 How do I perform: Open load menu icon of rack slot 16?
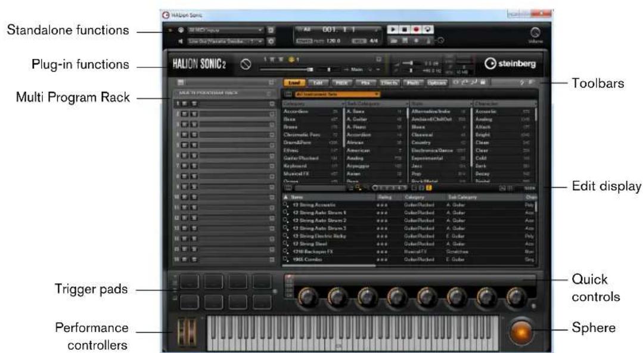272,260
